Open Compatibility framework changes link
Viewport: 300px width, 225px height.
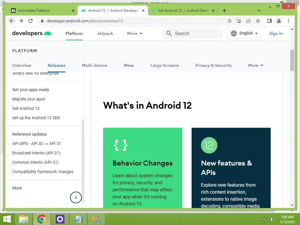click(43, 172)
